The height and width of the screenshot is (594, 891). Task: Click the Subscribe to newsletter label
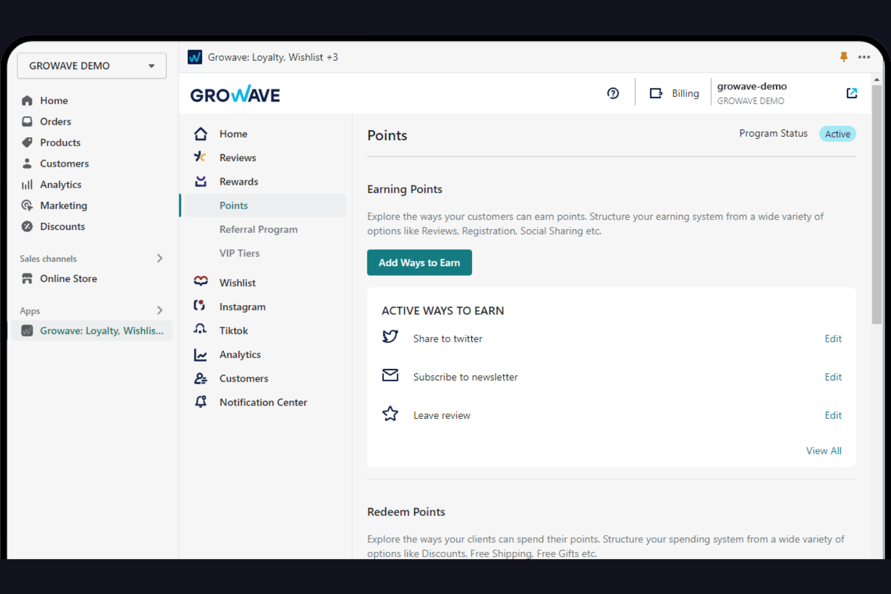[x=465, y=377]
